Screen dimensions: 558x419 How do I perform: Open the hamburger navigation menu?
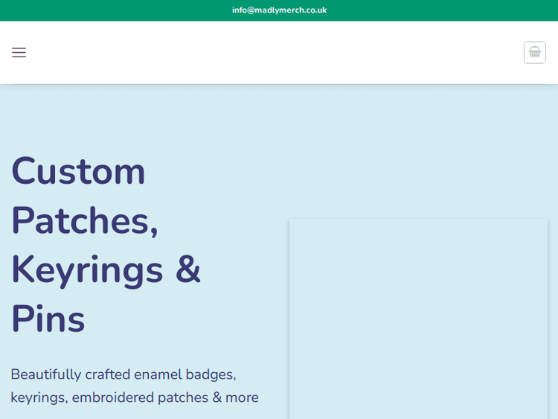tap(19, 52)
